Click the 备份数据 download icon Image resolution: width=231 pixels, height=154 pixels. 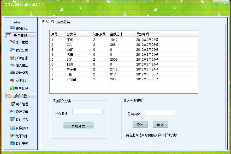click(x=13, y=127)
